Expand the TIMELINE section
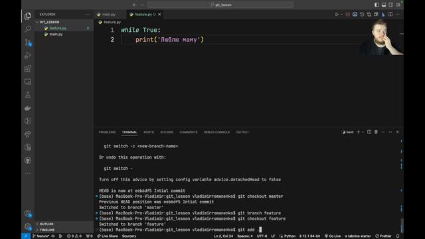 click(x=47, y=230)
